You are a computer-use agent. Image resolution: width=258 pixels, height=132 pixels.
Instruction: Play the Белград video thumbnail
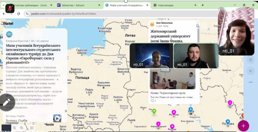[x=57, y=118]
